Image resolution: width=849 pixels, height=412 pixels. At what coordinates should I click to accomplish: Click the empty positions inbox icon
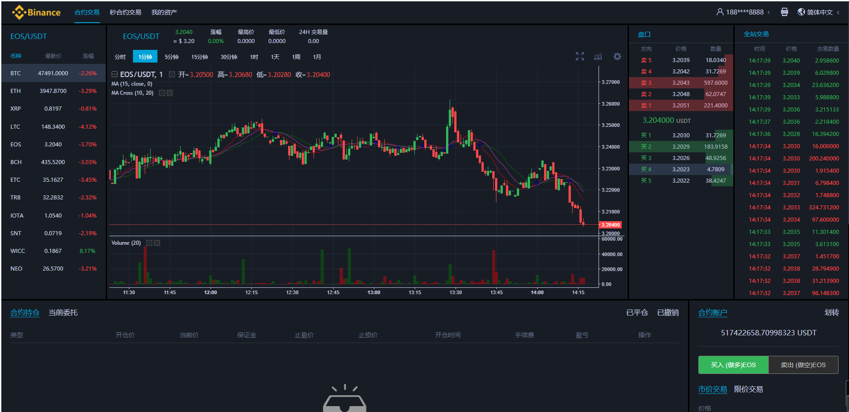[x=344, y=399]
